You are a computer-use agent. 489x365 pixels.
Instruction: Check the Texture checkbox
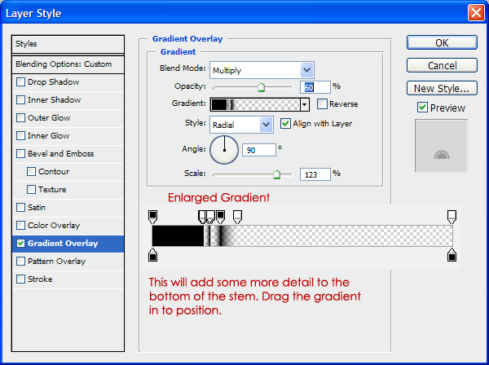pos(31,190)
